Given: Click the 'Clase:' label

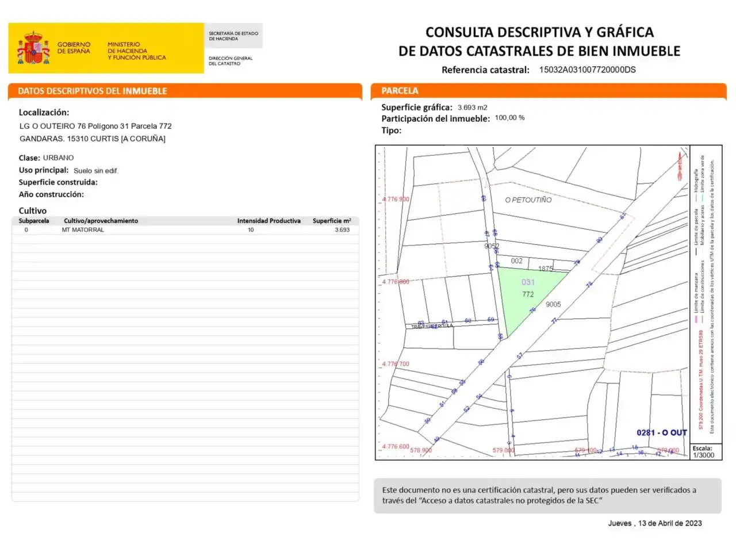Looking at the screenshot, I should (x=29, y=158).
